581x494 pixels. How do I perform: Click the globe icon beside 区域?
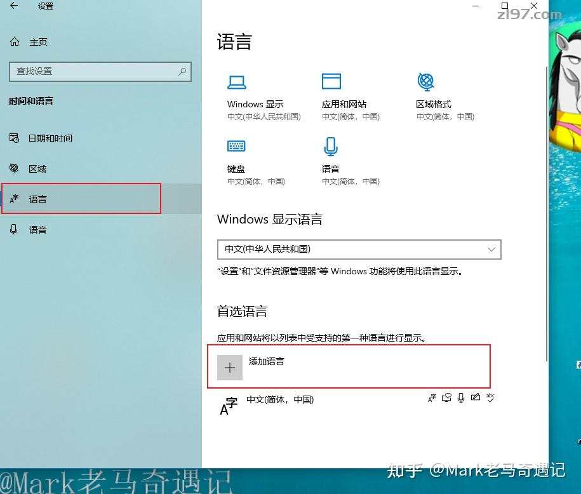pyautogui.click(x=14, y=168)
